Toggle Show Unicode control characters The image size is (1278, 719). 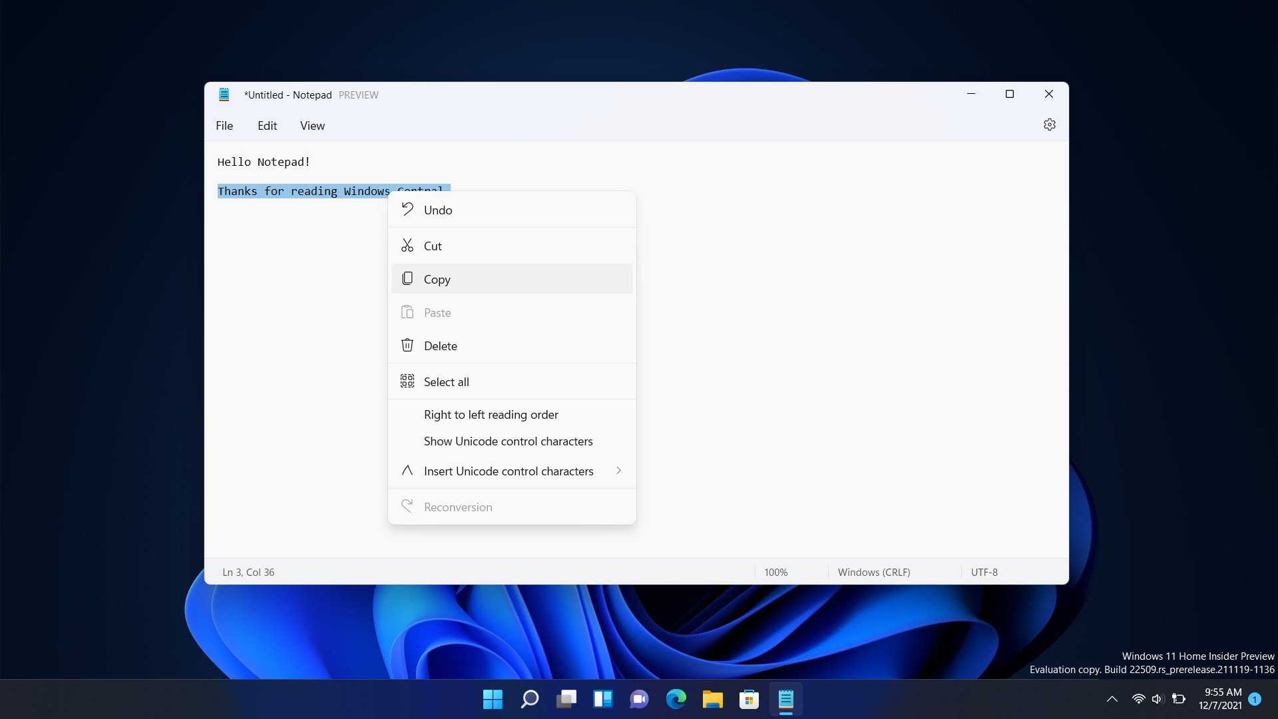tap(508, 441)
